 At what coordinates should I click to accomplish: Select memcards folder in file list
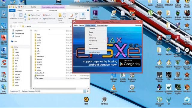point(40,56)
